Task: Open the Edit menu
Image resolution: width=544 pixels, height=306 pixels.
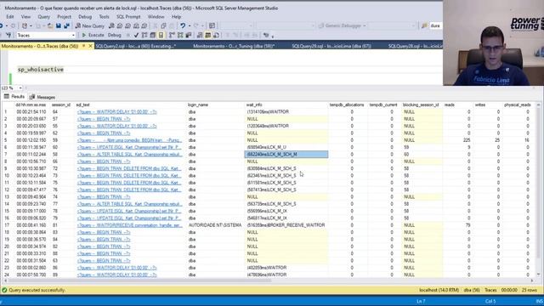Action: 10,17
